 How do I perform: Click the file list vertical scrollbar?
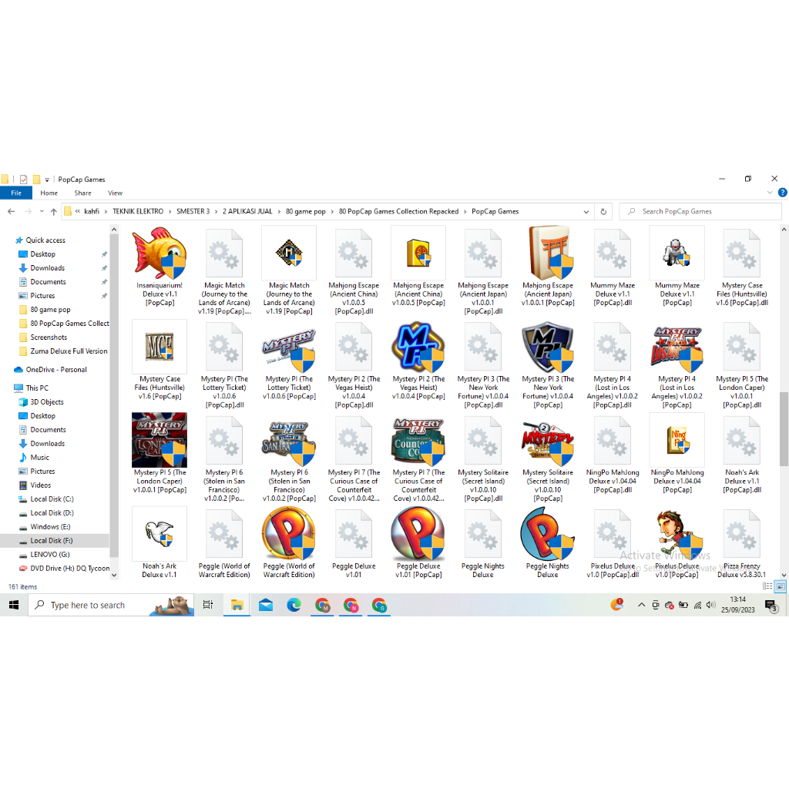coord(784,428)
